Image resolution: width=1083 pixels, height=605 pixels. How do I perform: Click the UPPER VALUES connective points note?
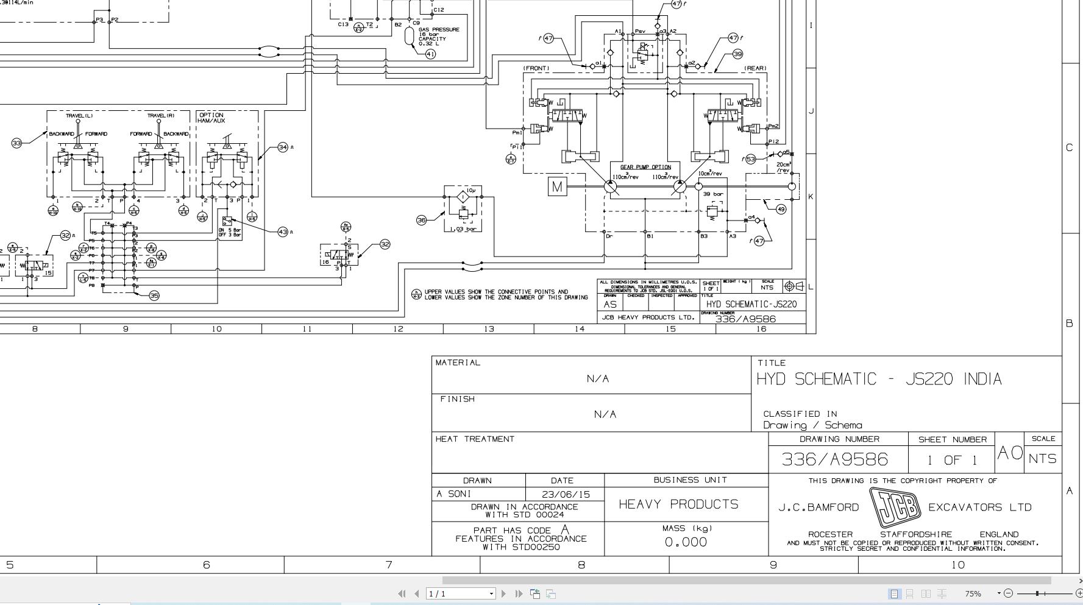pyautogui.click(x=506, y=295)
